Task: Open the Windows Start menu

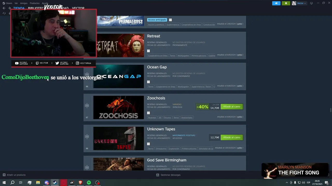Action: point(4,183)
